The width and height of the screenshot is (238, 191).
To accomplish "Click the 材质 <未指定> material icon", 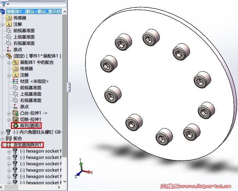I will pos(15,81).
